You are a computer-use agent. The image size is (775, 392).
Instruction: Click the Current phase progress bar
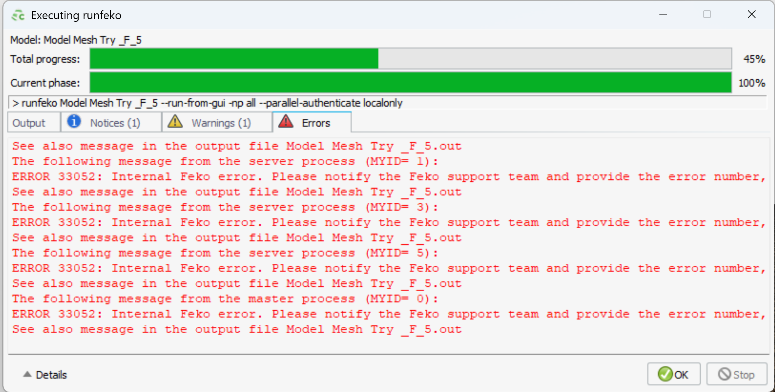click(411, 82)
